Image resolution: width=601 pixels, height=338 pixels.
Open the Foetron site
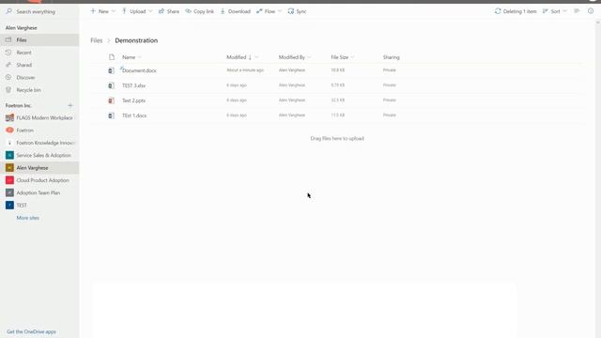pyautogui.click(x=39, y=131)
